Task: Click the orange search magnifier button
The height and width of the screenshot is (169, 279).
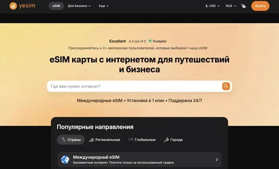Action: pyautogui.click(x=226, y=86)
